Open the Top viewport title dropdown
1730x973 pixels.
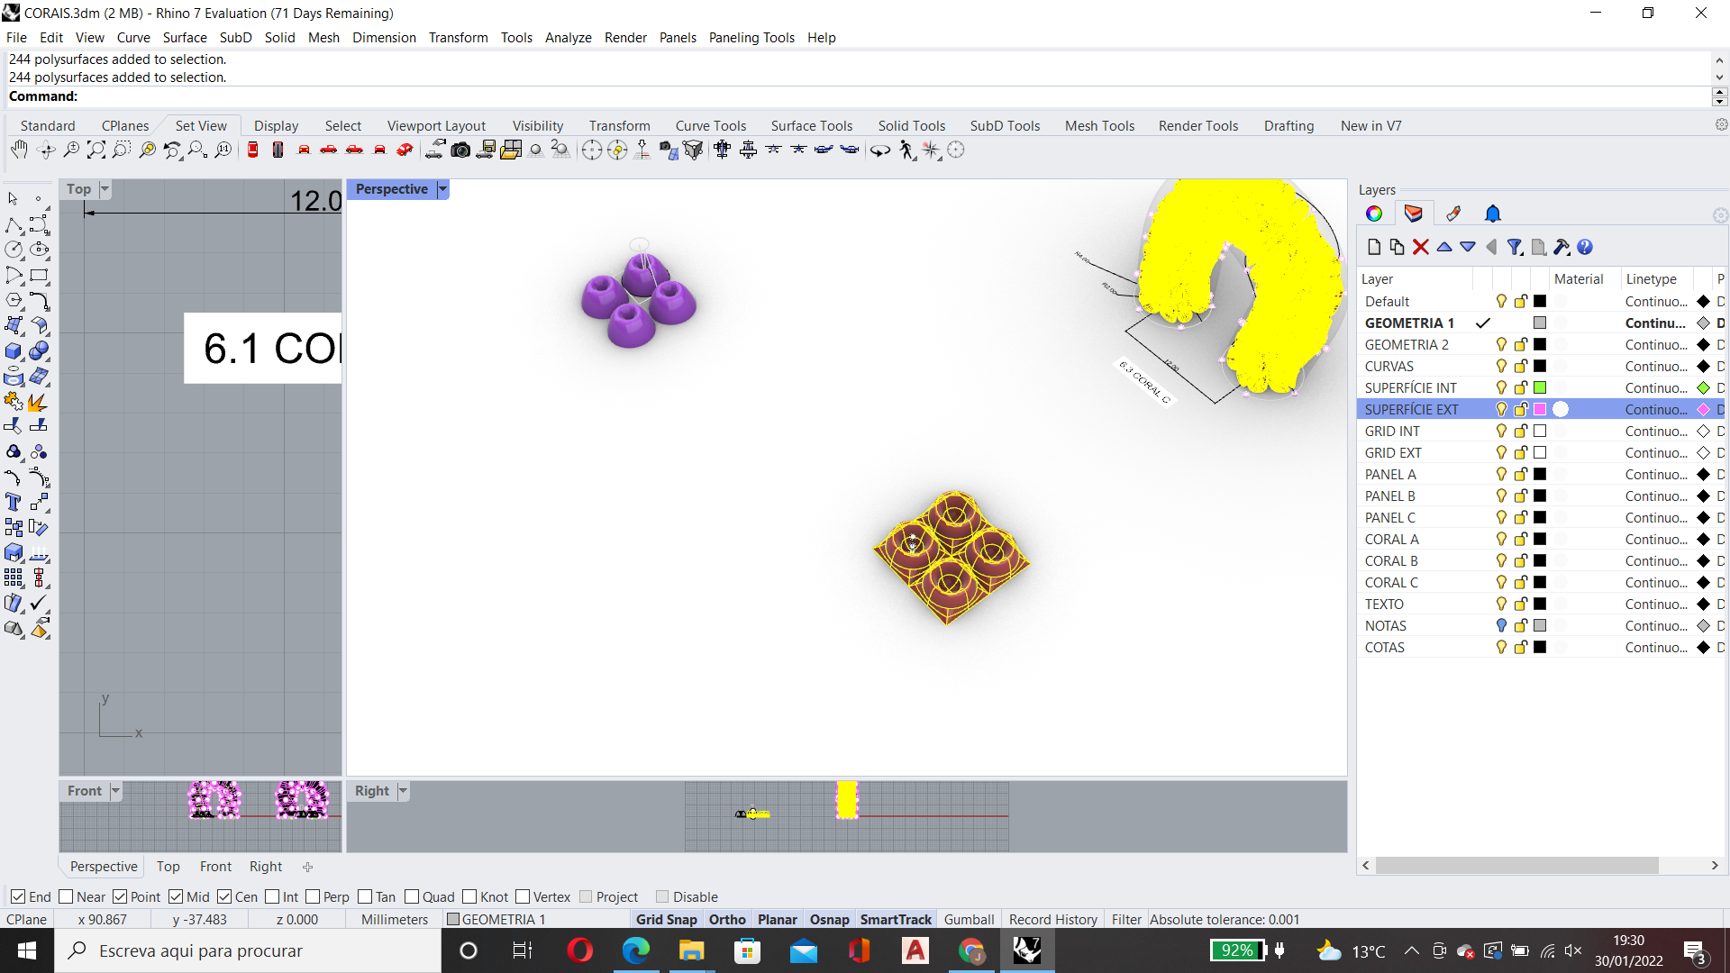coord(105,189)
